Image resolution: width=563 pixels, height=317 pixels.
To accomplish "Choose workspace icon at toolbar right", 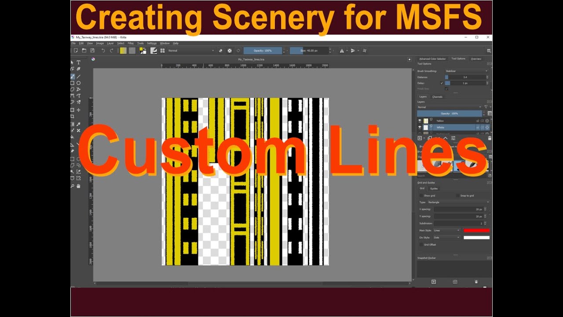I will point(489,51).
